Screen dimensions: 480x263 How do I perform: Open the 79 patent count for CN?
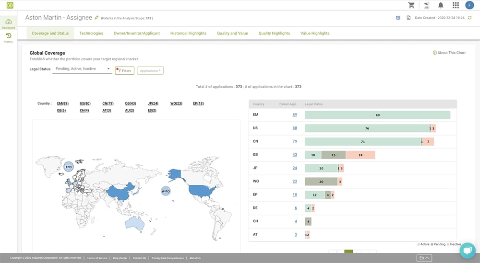pos(295,141)
